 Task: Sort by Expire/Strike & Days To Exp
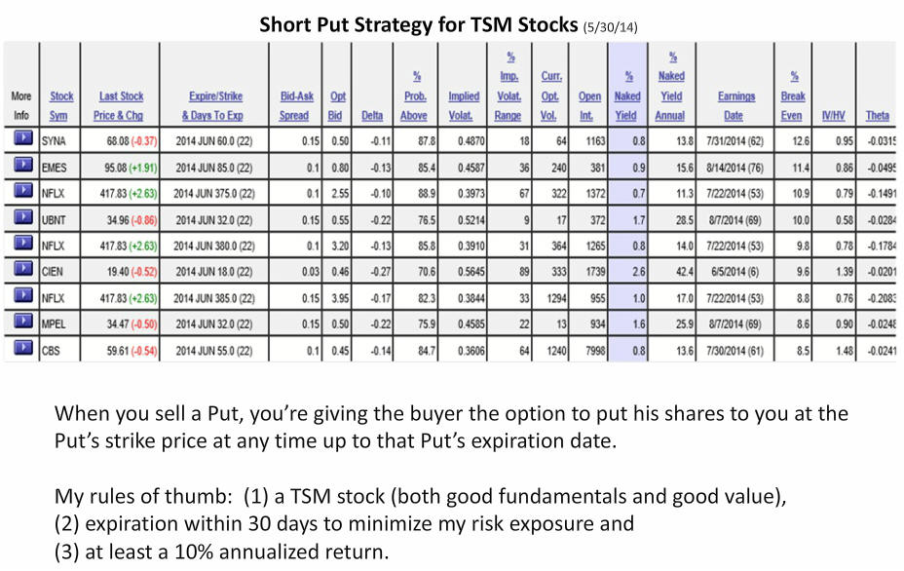[214, 105]
